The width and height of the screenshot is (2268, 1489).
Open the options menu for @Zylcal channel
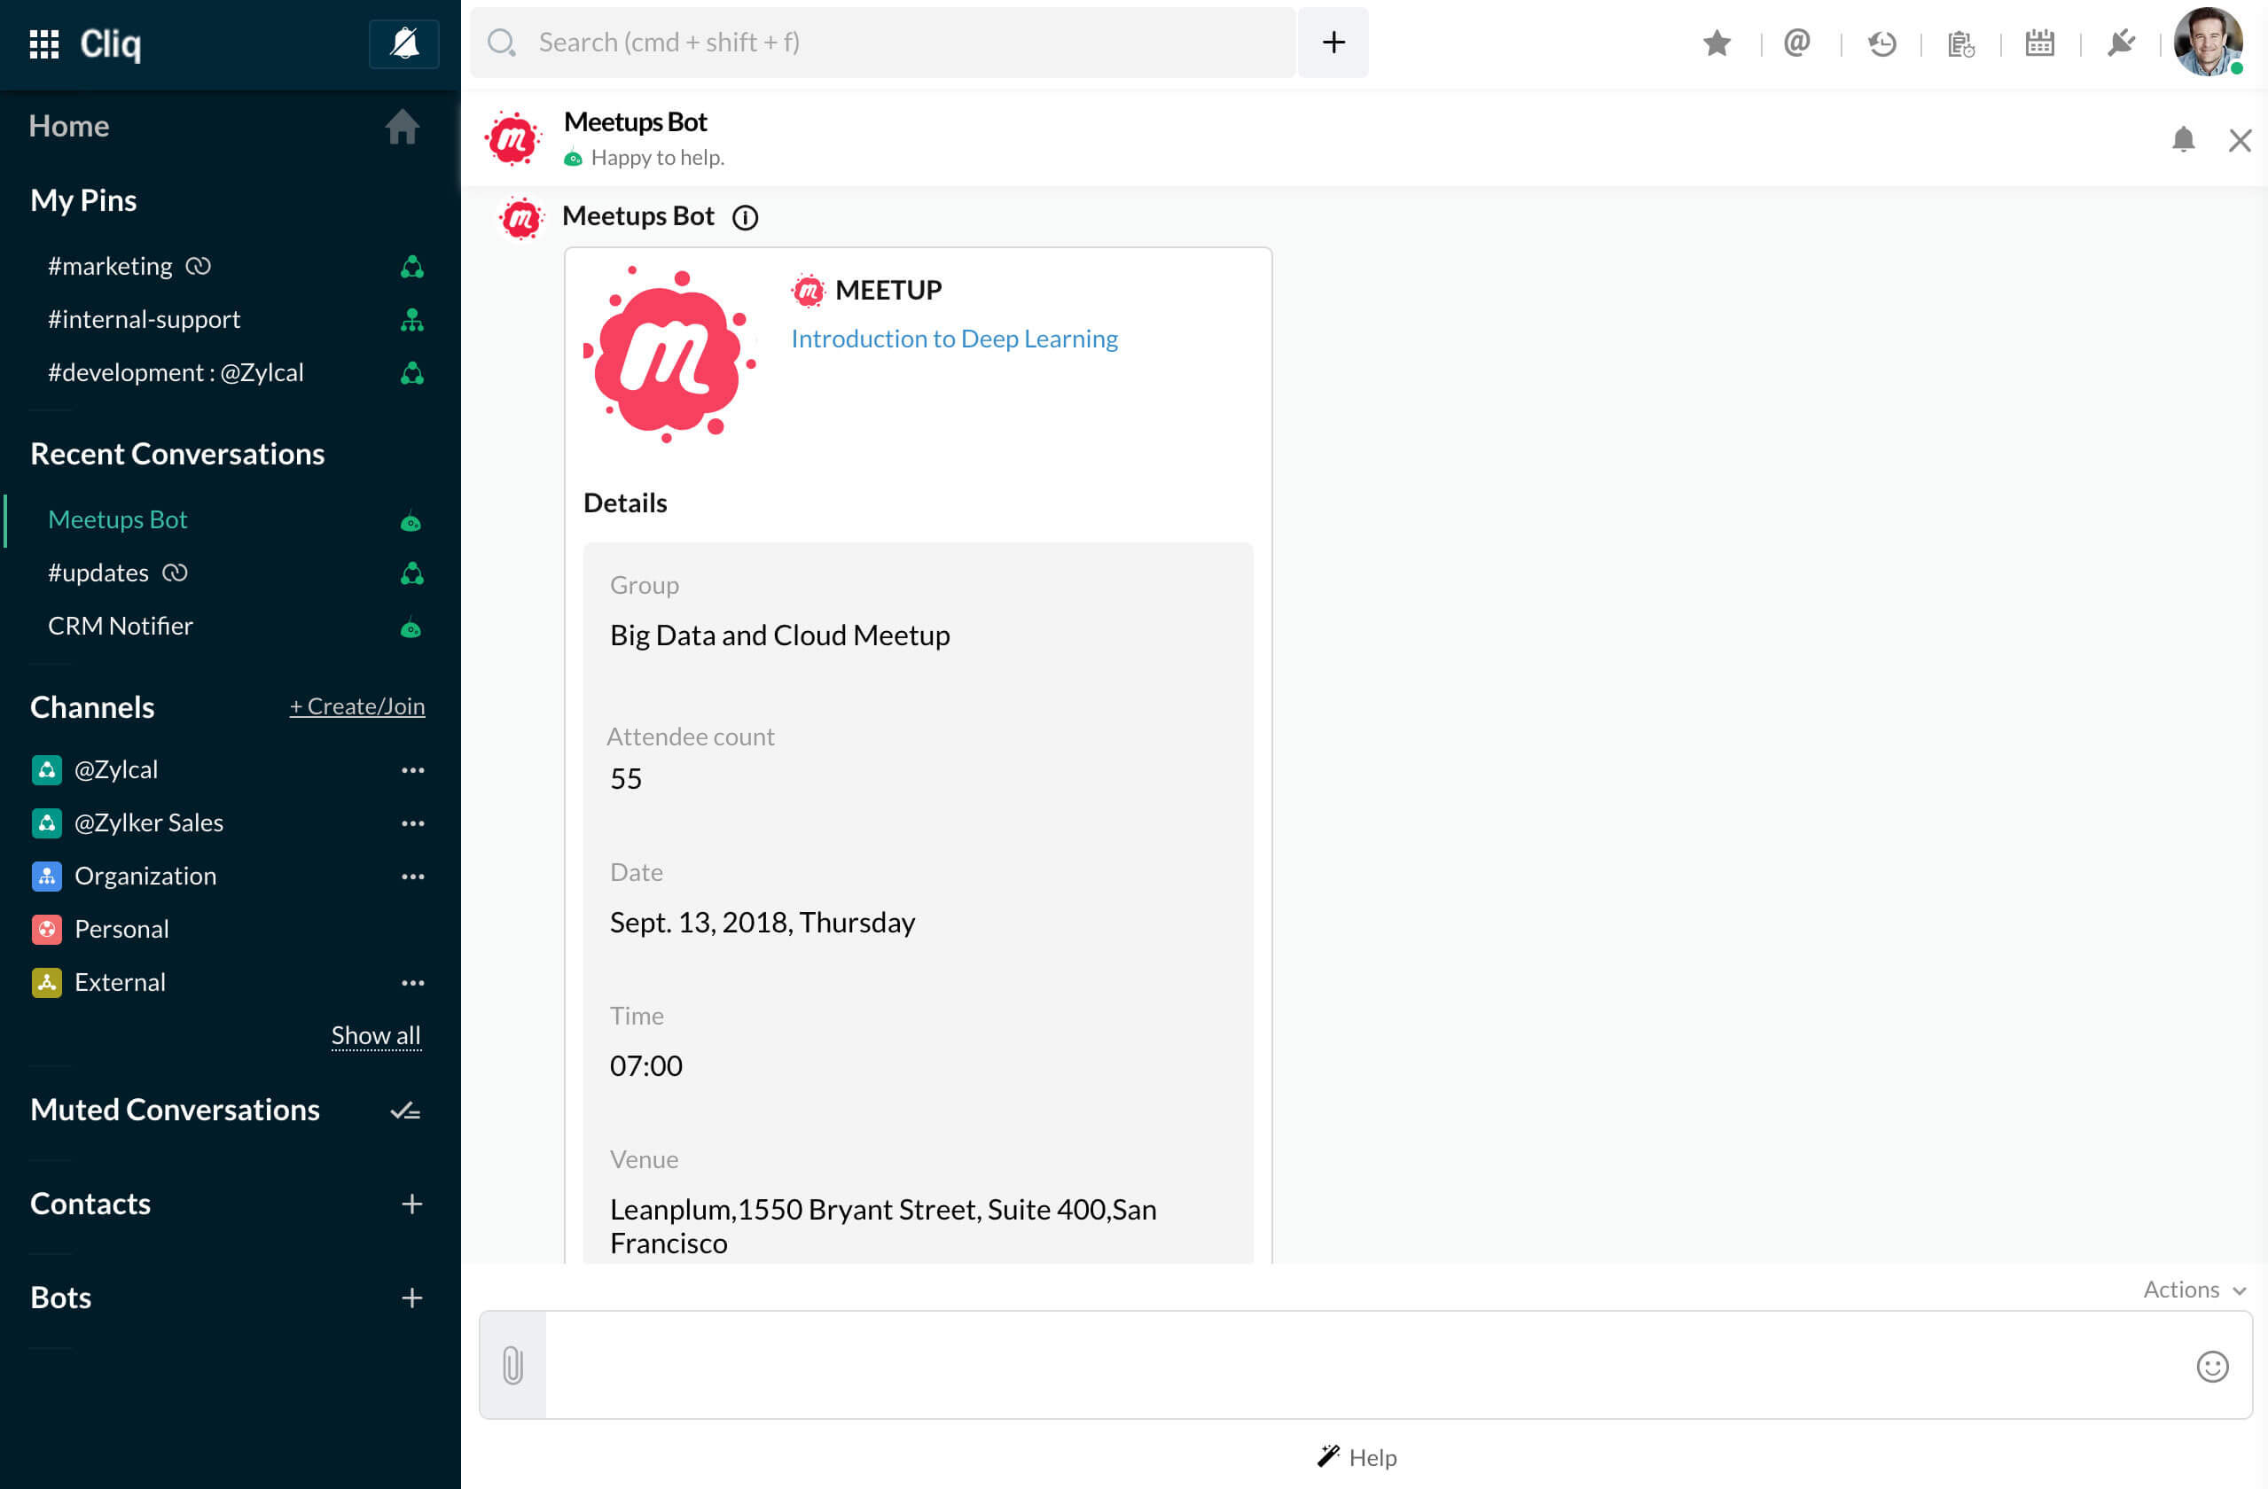(412, 769)
